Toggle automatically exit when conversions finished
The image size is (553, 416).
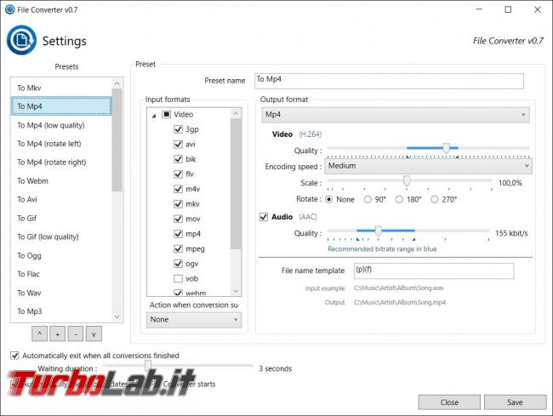(14, 356)
